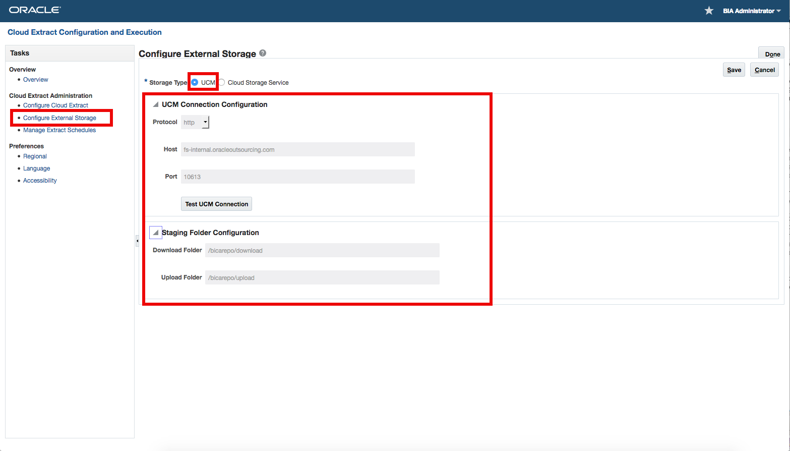The image size is (790, 451).
Task: Click the Oracle logo
Action: [x=35, y=10]
